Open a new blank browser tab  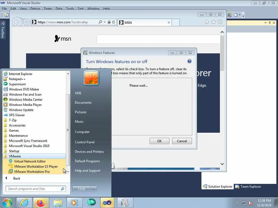(x=176, y=22)
